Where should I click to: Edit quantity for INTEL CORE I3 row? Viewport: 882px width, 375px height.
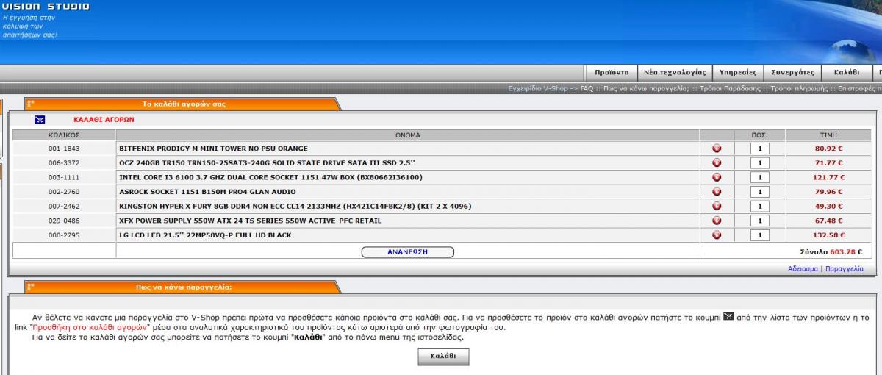tap(759, 177)
